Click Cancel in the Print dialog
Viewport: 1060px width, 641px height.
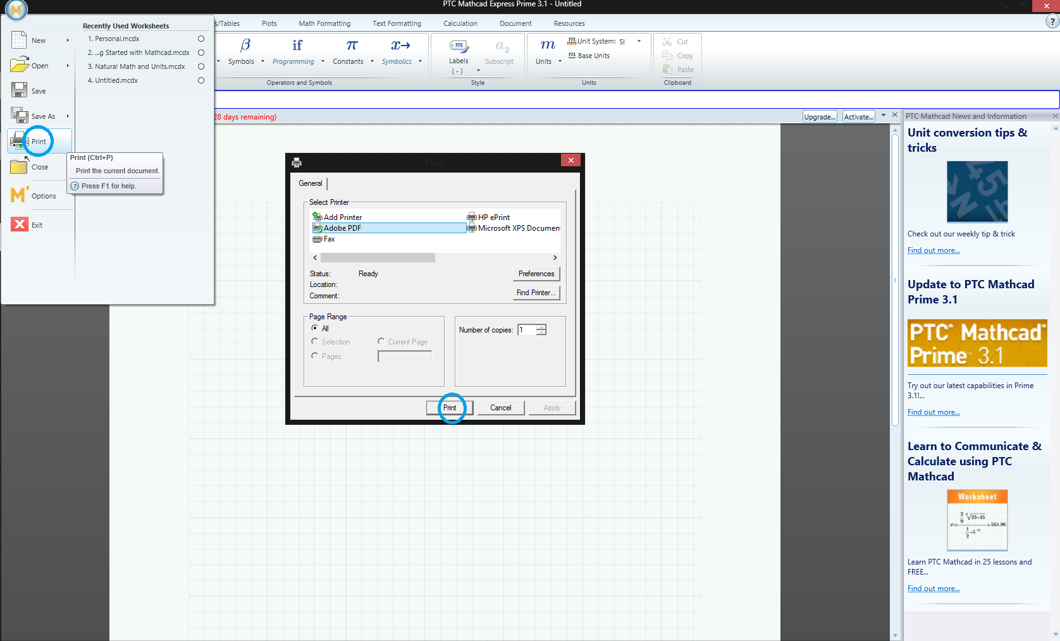point(501,408)
